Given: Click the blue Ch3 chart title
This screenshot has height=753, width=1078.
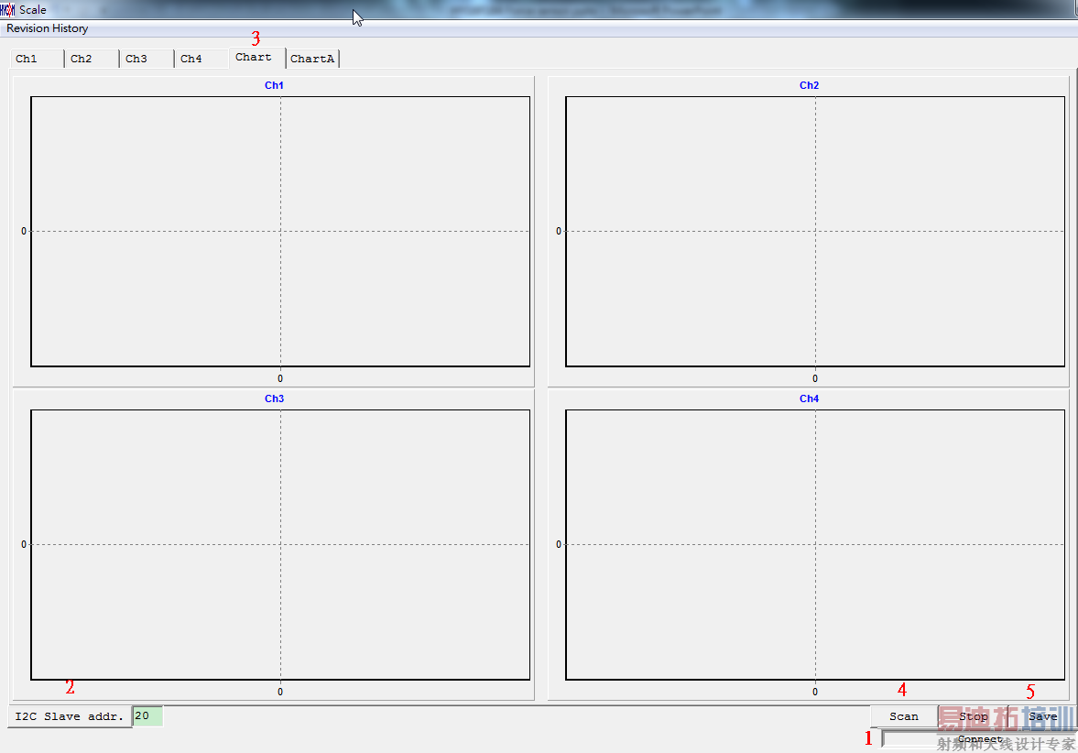Looking at the screenshot, I should (275, 398).
